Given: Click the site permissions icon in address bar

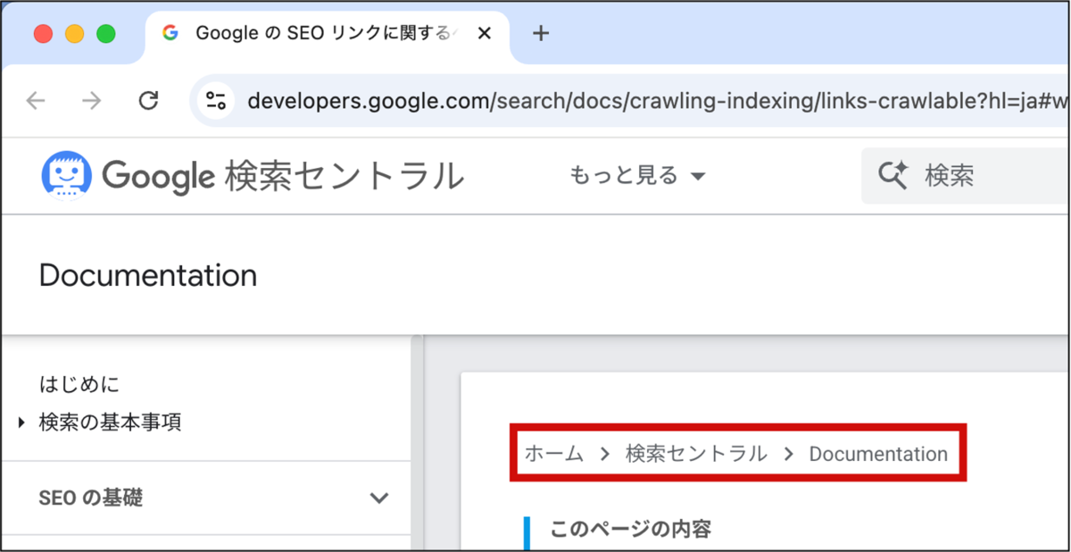Looking at the screenshot, I should 214,100.
